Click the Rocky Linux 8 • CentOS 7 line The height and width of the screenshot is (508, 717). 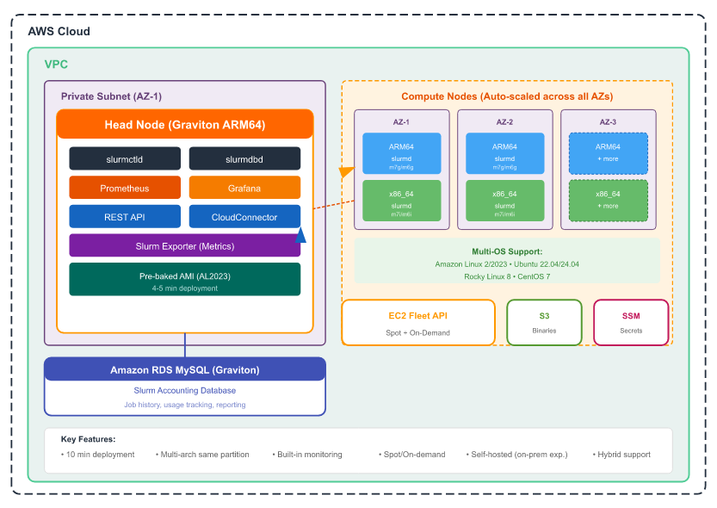507,276
